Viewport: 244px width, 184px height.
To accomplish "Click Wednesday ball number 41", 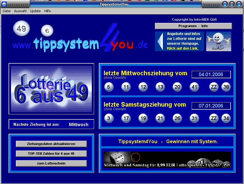I will pyautogui.click(x=194, y=87).
